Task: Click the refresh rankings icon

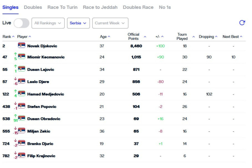Action: pyautogui.click(x=242, y=23)
